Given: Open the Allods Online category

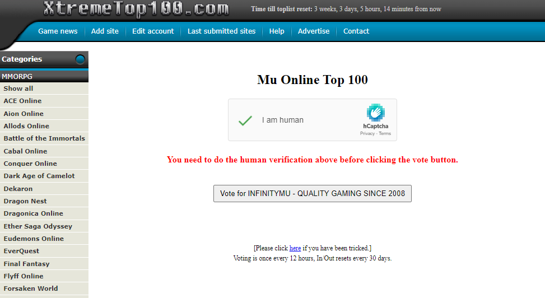Looking at the screenshot, I should pos(44,126).
